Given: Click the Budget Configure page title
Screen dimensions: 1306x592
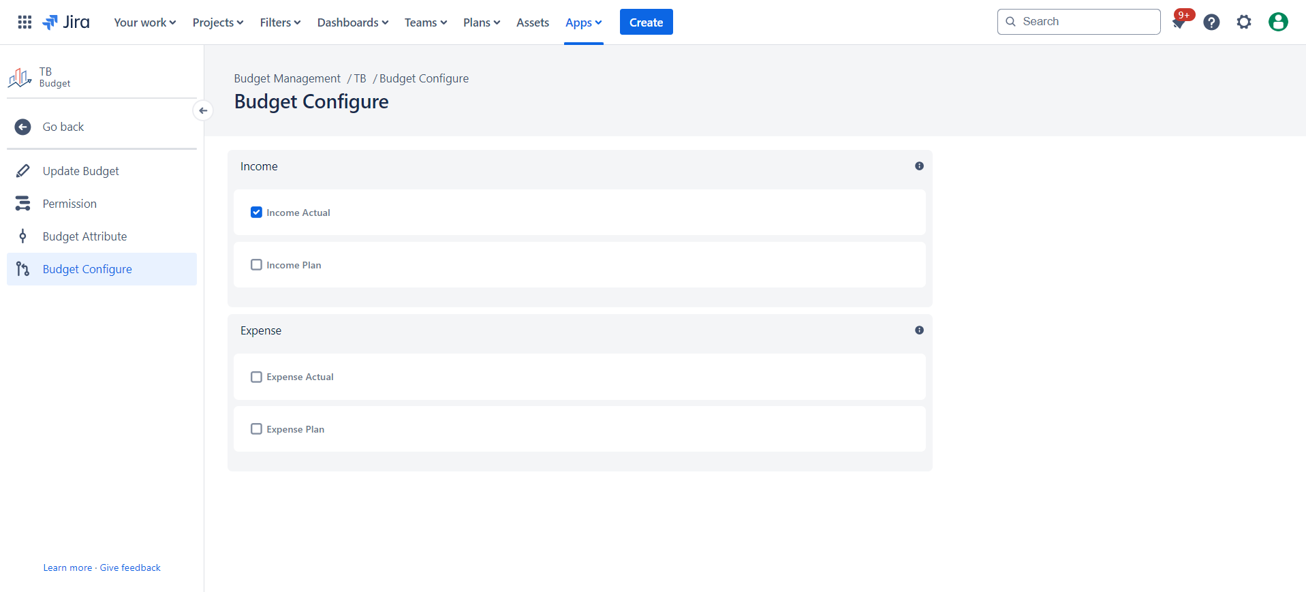Looking at the screenshot, I should (311, 102).
